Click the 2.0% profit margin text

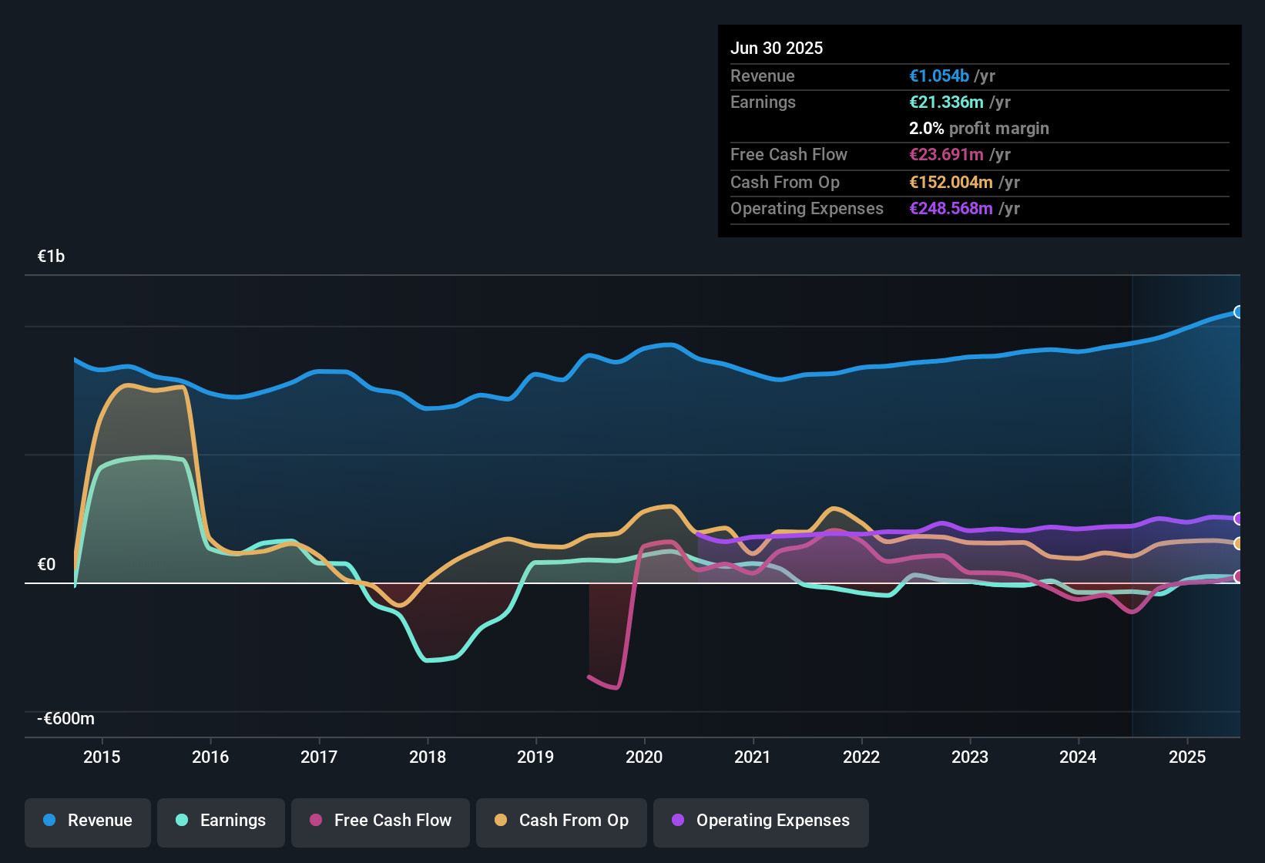tap(978, 129)
